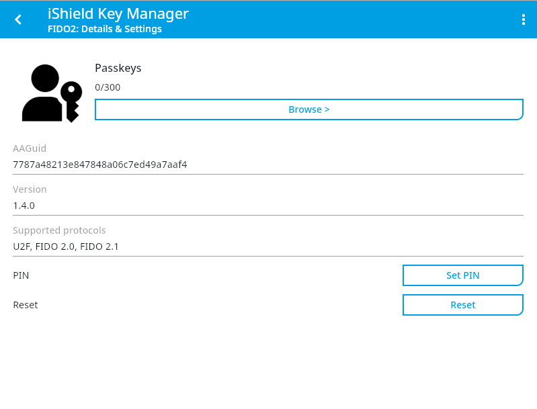The image size is (537, 409).
Task: Click the Reset row label
Action: click(x=26, y=305)
